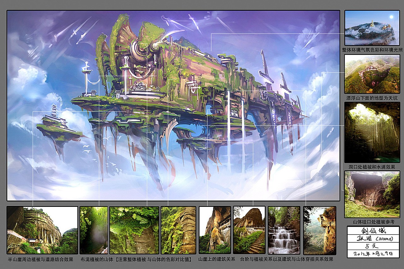Click the narrow mossy gorge thumbnail
Image resolution: width=404 pixels, height=269 pixels.
click(x=93, y=230)
